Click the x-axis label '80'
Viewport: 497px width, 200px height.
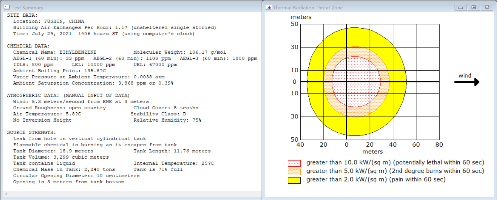(439, 145)
